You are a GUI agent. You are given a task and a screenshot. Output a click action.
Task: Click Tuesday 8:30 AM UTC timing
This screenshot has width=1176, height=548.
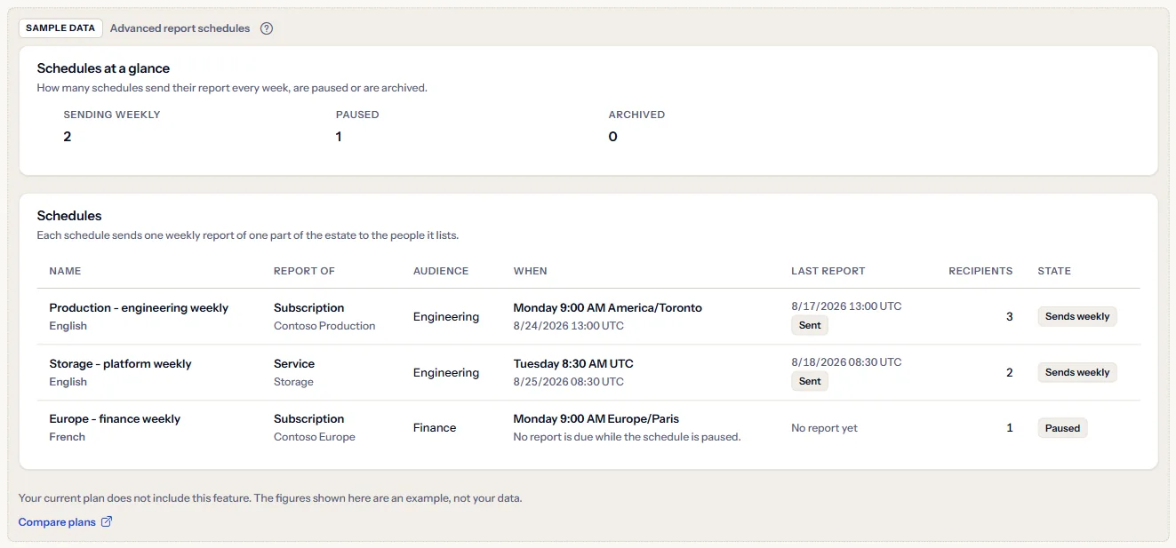(x=573, y=364)
